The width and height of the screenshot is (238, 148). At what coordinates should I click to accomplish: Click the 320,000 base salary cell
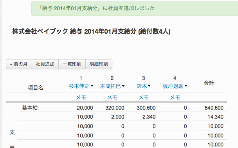(115, 108)
